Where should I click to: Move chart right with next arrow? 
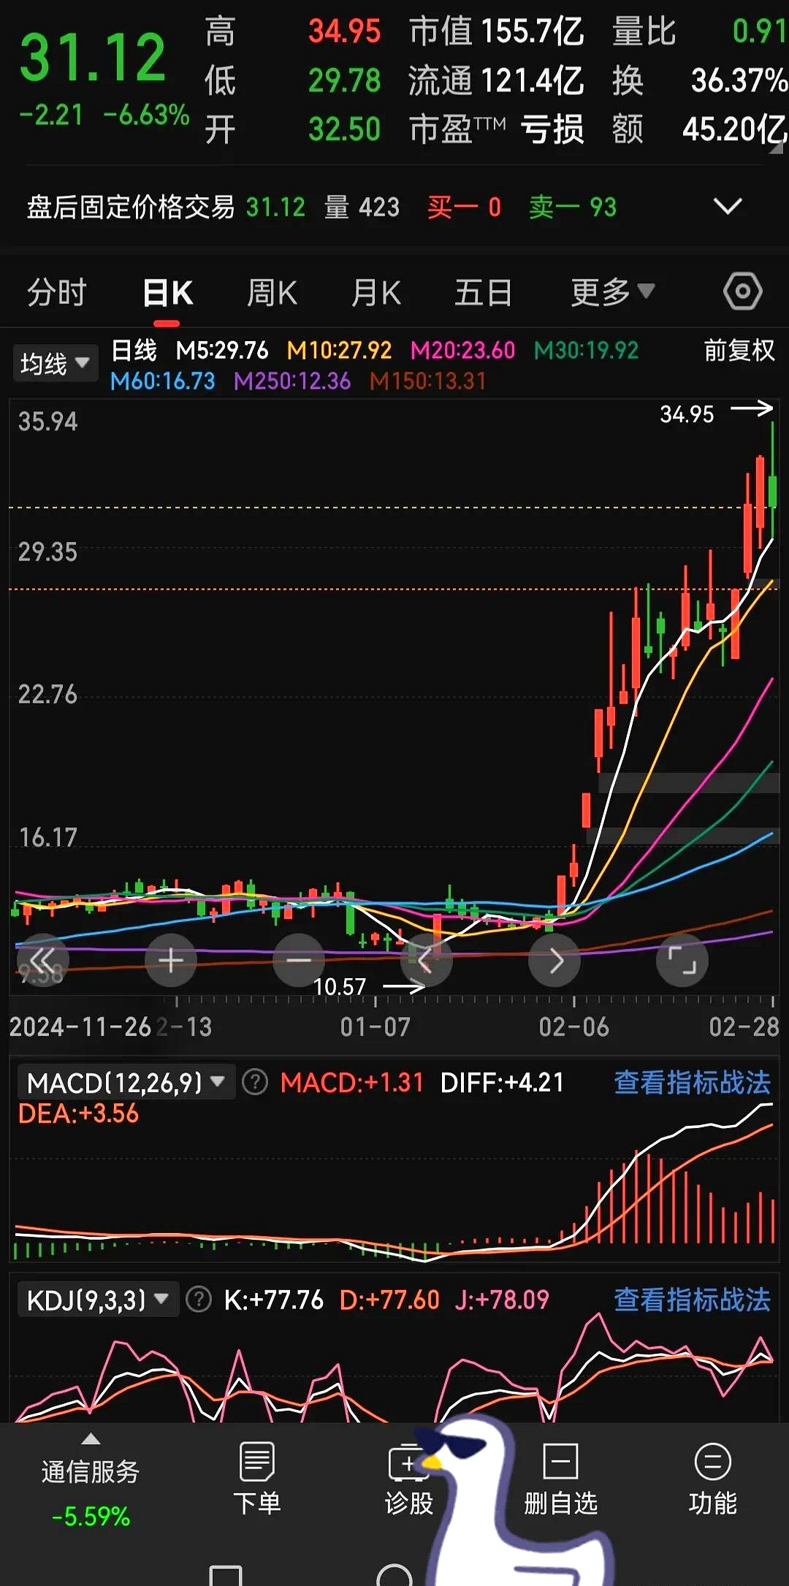click(554, 960)
